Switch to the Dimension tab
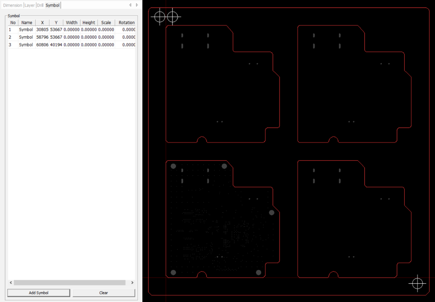Image resolution: width=435 pixels, height=302 pixels. (12, 5)
